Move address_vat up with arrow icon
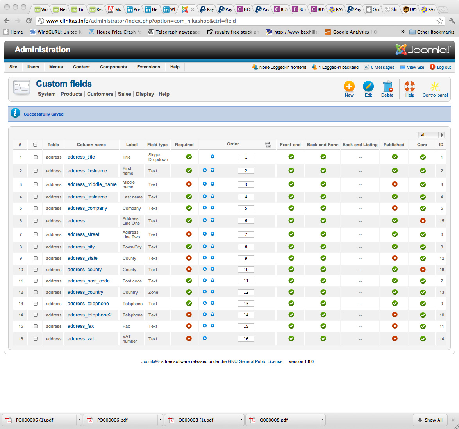Viewport: 459px width, 429px height. tap(205, 338)
